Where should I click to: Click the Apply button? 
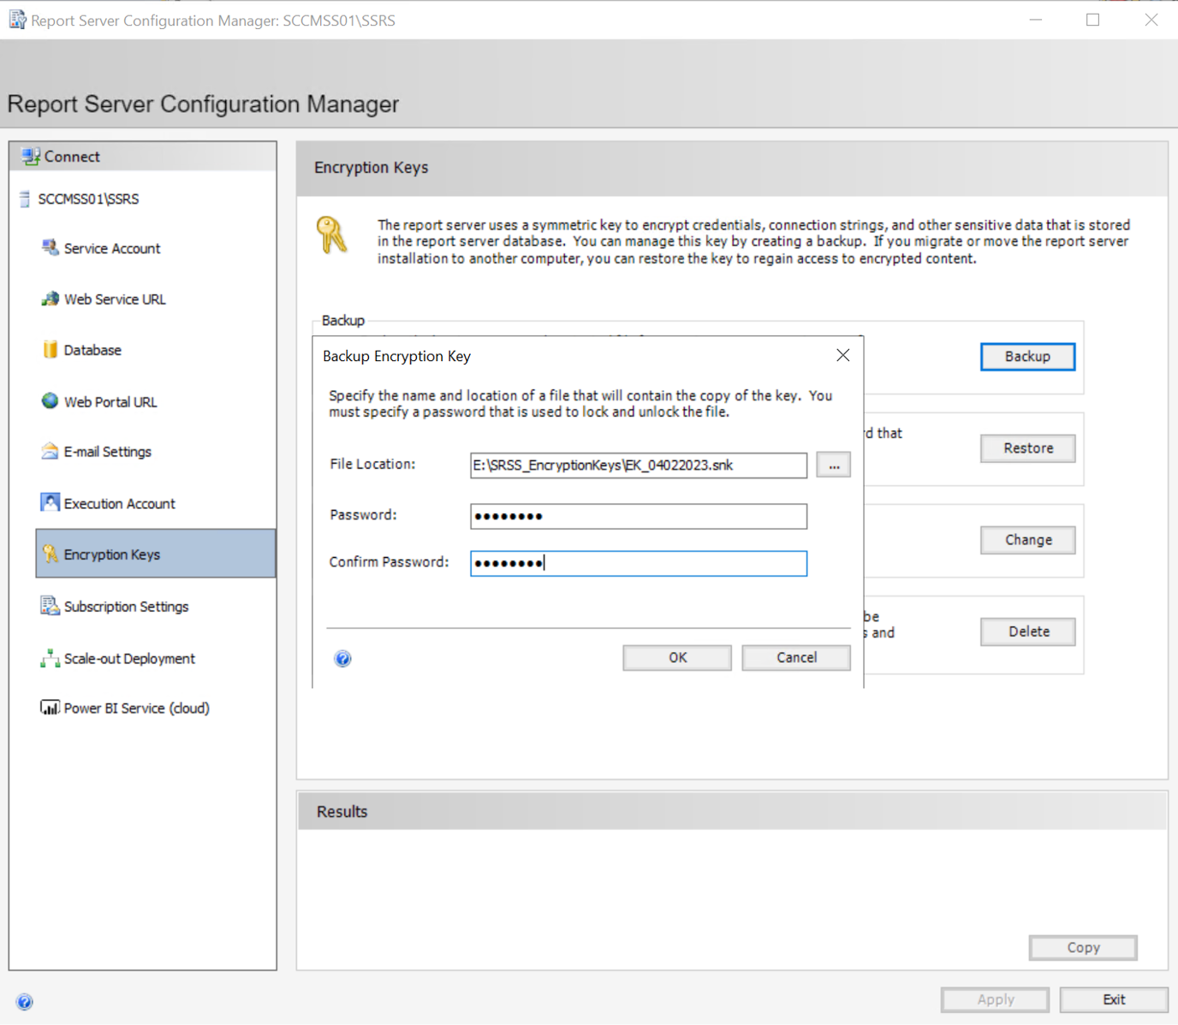995,999
